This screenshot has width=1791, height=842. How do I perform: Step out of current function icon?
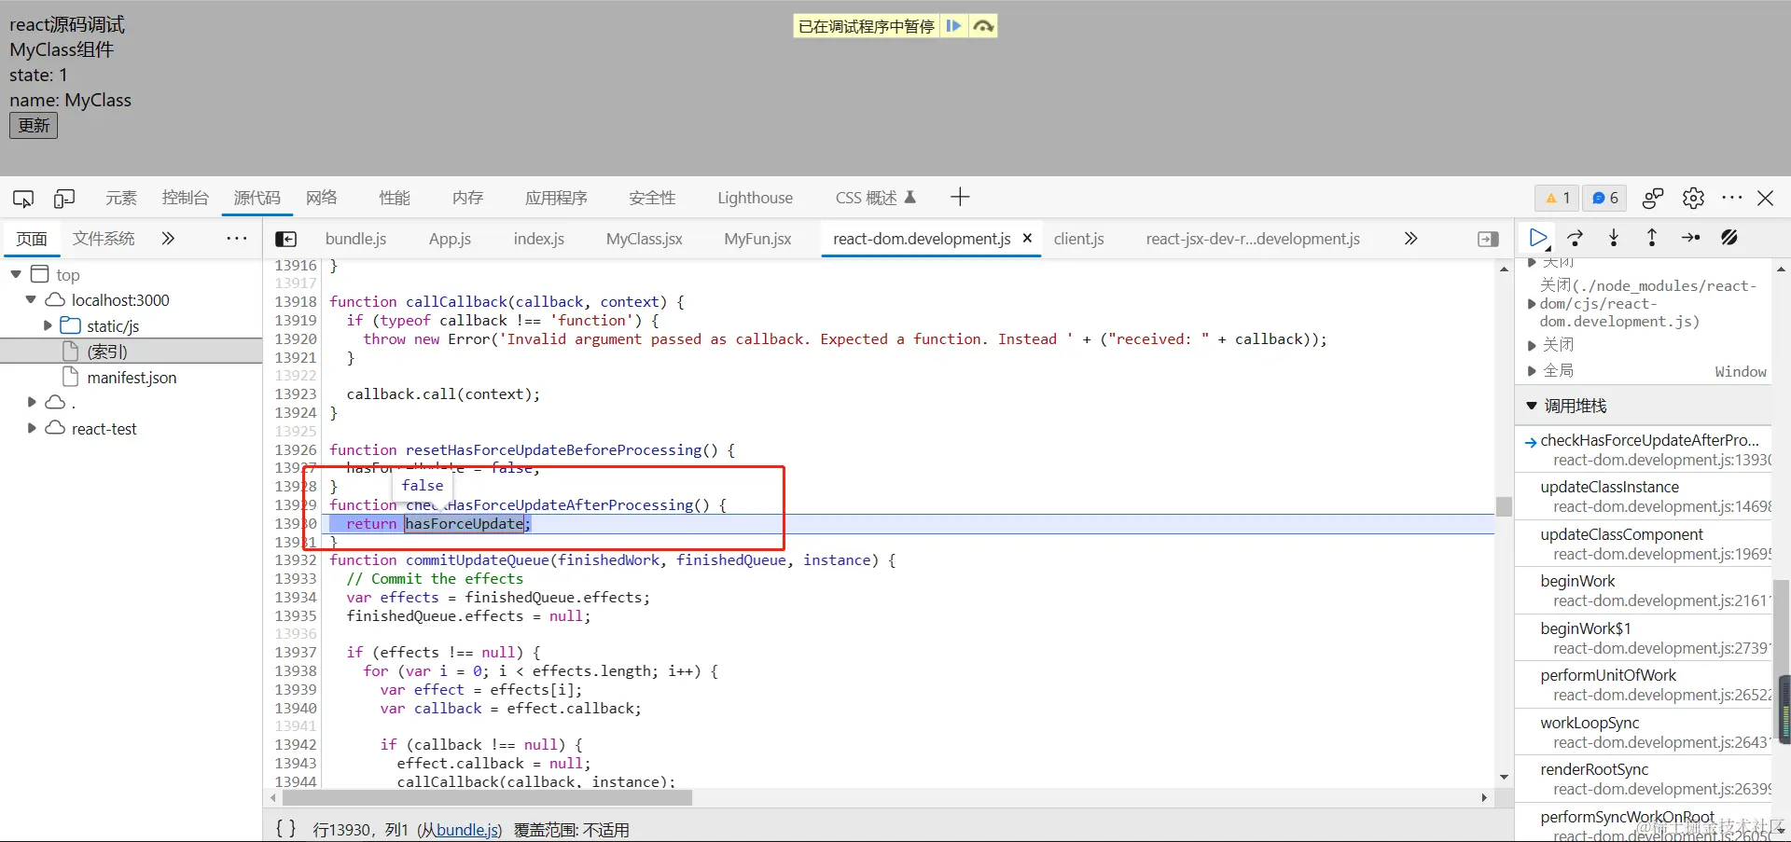point(1652,238)
